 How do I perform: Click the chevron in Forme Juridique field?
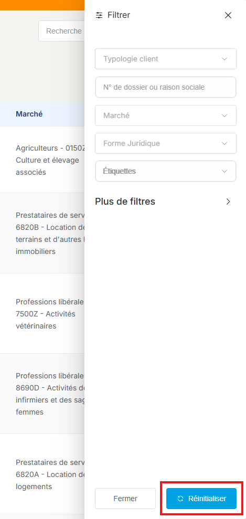tap(224, 143)
